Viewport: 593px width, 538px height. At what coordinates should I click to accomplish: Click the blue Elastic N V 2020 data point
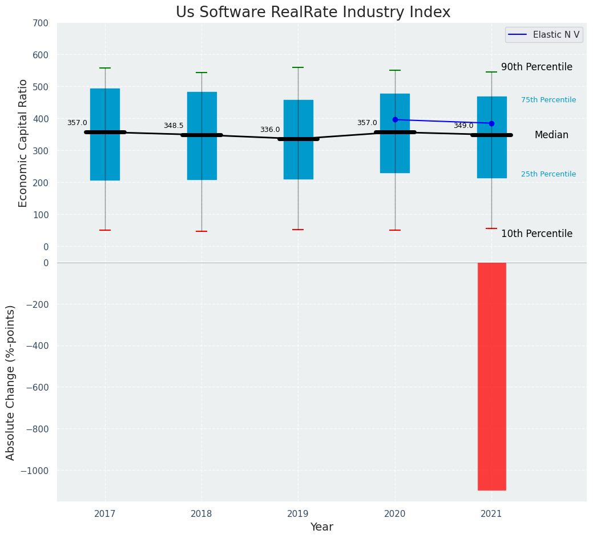395,119
